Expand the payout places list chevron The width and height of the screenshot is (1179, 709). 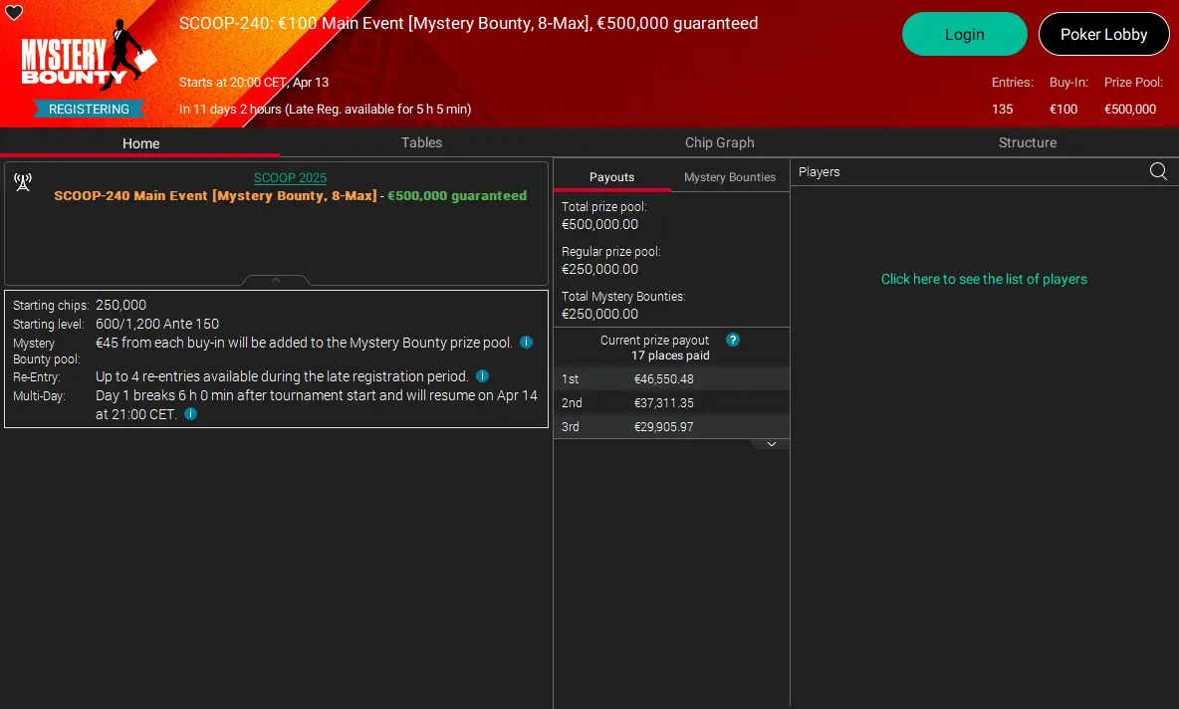tap(772, 444)
